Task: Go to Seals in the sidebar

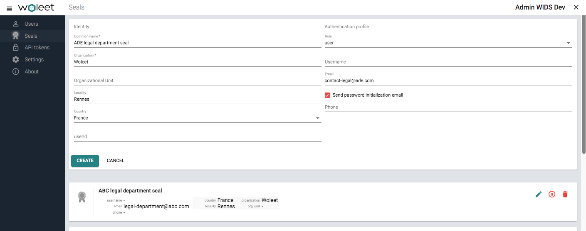Action: [31, 36]
